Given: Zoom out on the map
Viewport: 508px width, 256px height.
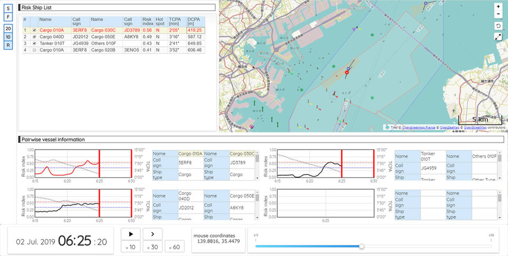Looking at the screenshot, I should coord(498,14).
